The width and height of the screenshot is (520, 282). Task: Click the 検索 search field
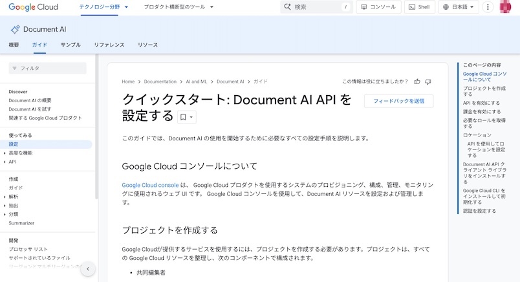point(317,7)
